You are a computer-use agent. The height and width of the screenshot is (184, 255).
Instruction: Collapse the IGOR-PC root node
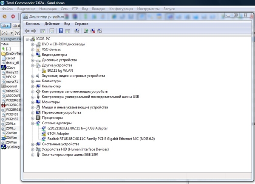click(27, 39)
